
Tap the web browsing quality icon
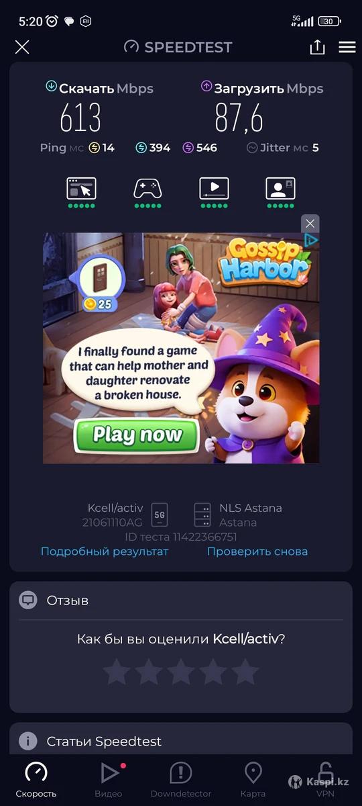click(x=81, y=188)
